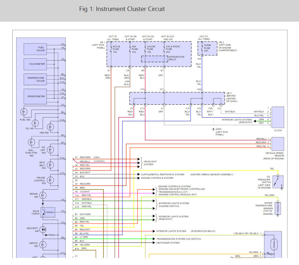Image resolution: width=299 pixels, height=265 pixels.
Task: Select the Tachometer gauge box
Action: point(37,64)
